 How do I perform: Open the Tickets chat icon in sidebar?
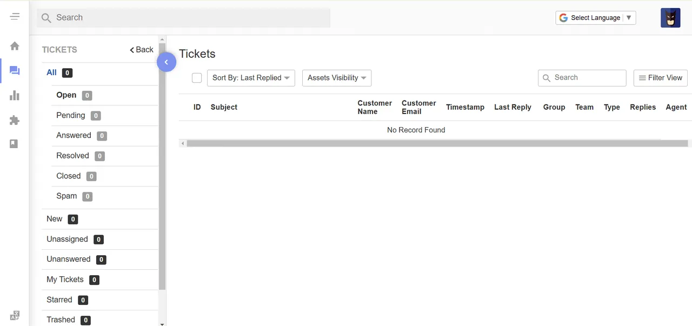[x=15, y=71]
